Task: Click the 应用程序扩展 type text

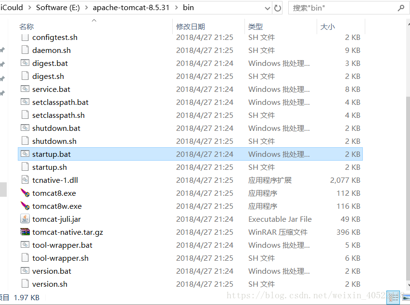Action: 270,180
